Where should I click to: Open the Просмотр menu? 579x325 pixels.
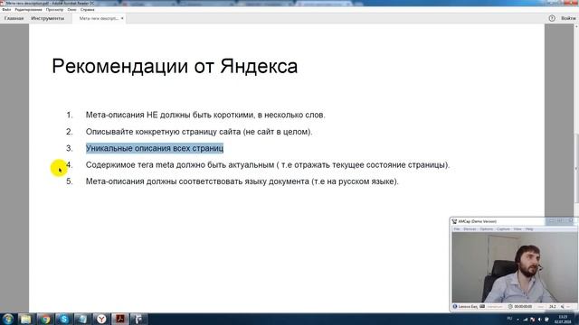[x=54, y=10]
